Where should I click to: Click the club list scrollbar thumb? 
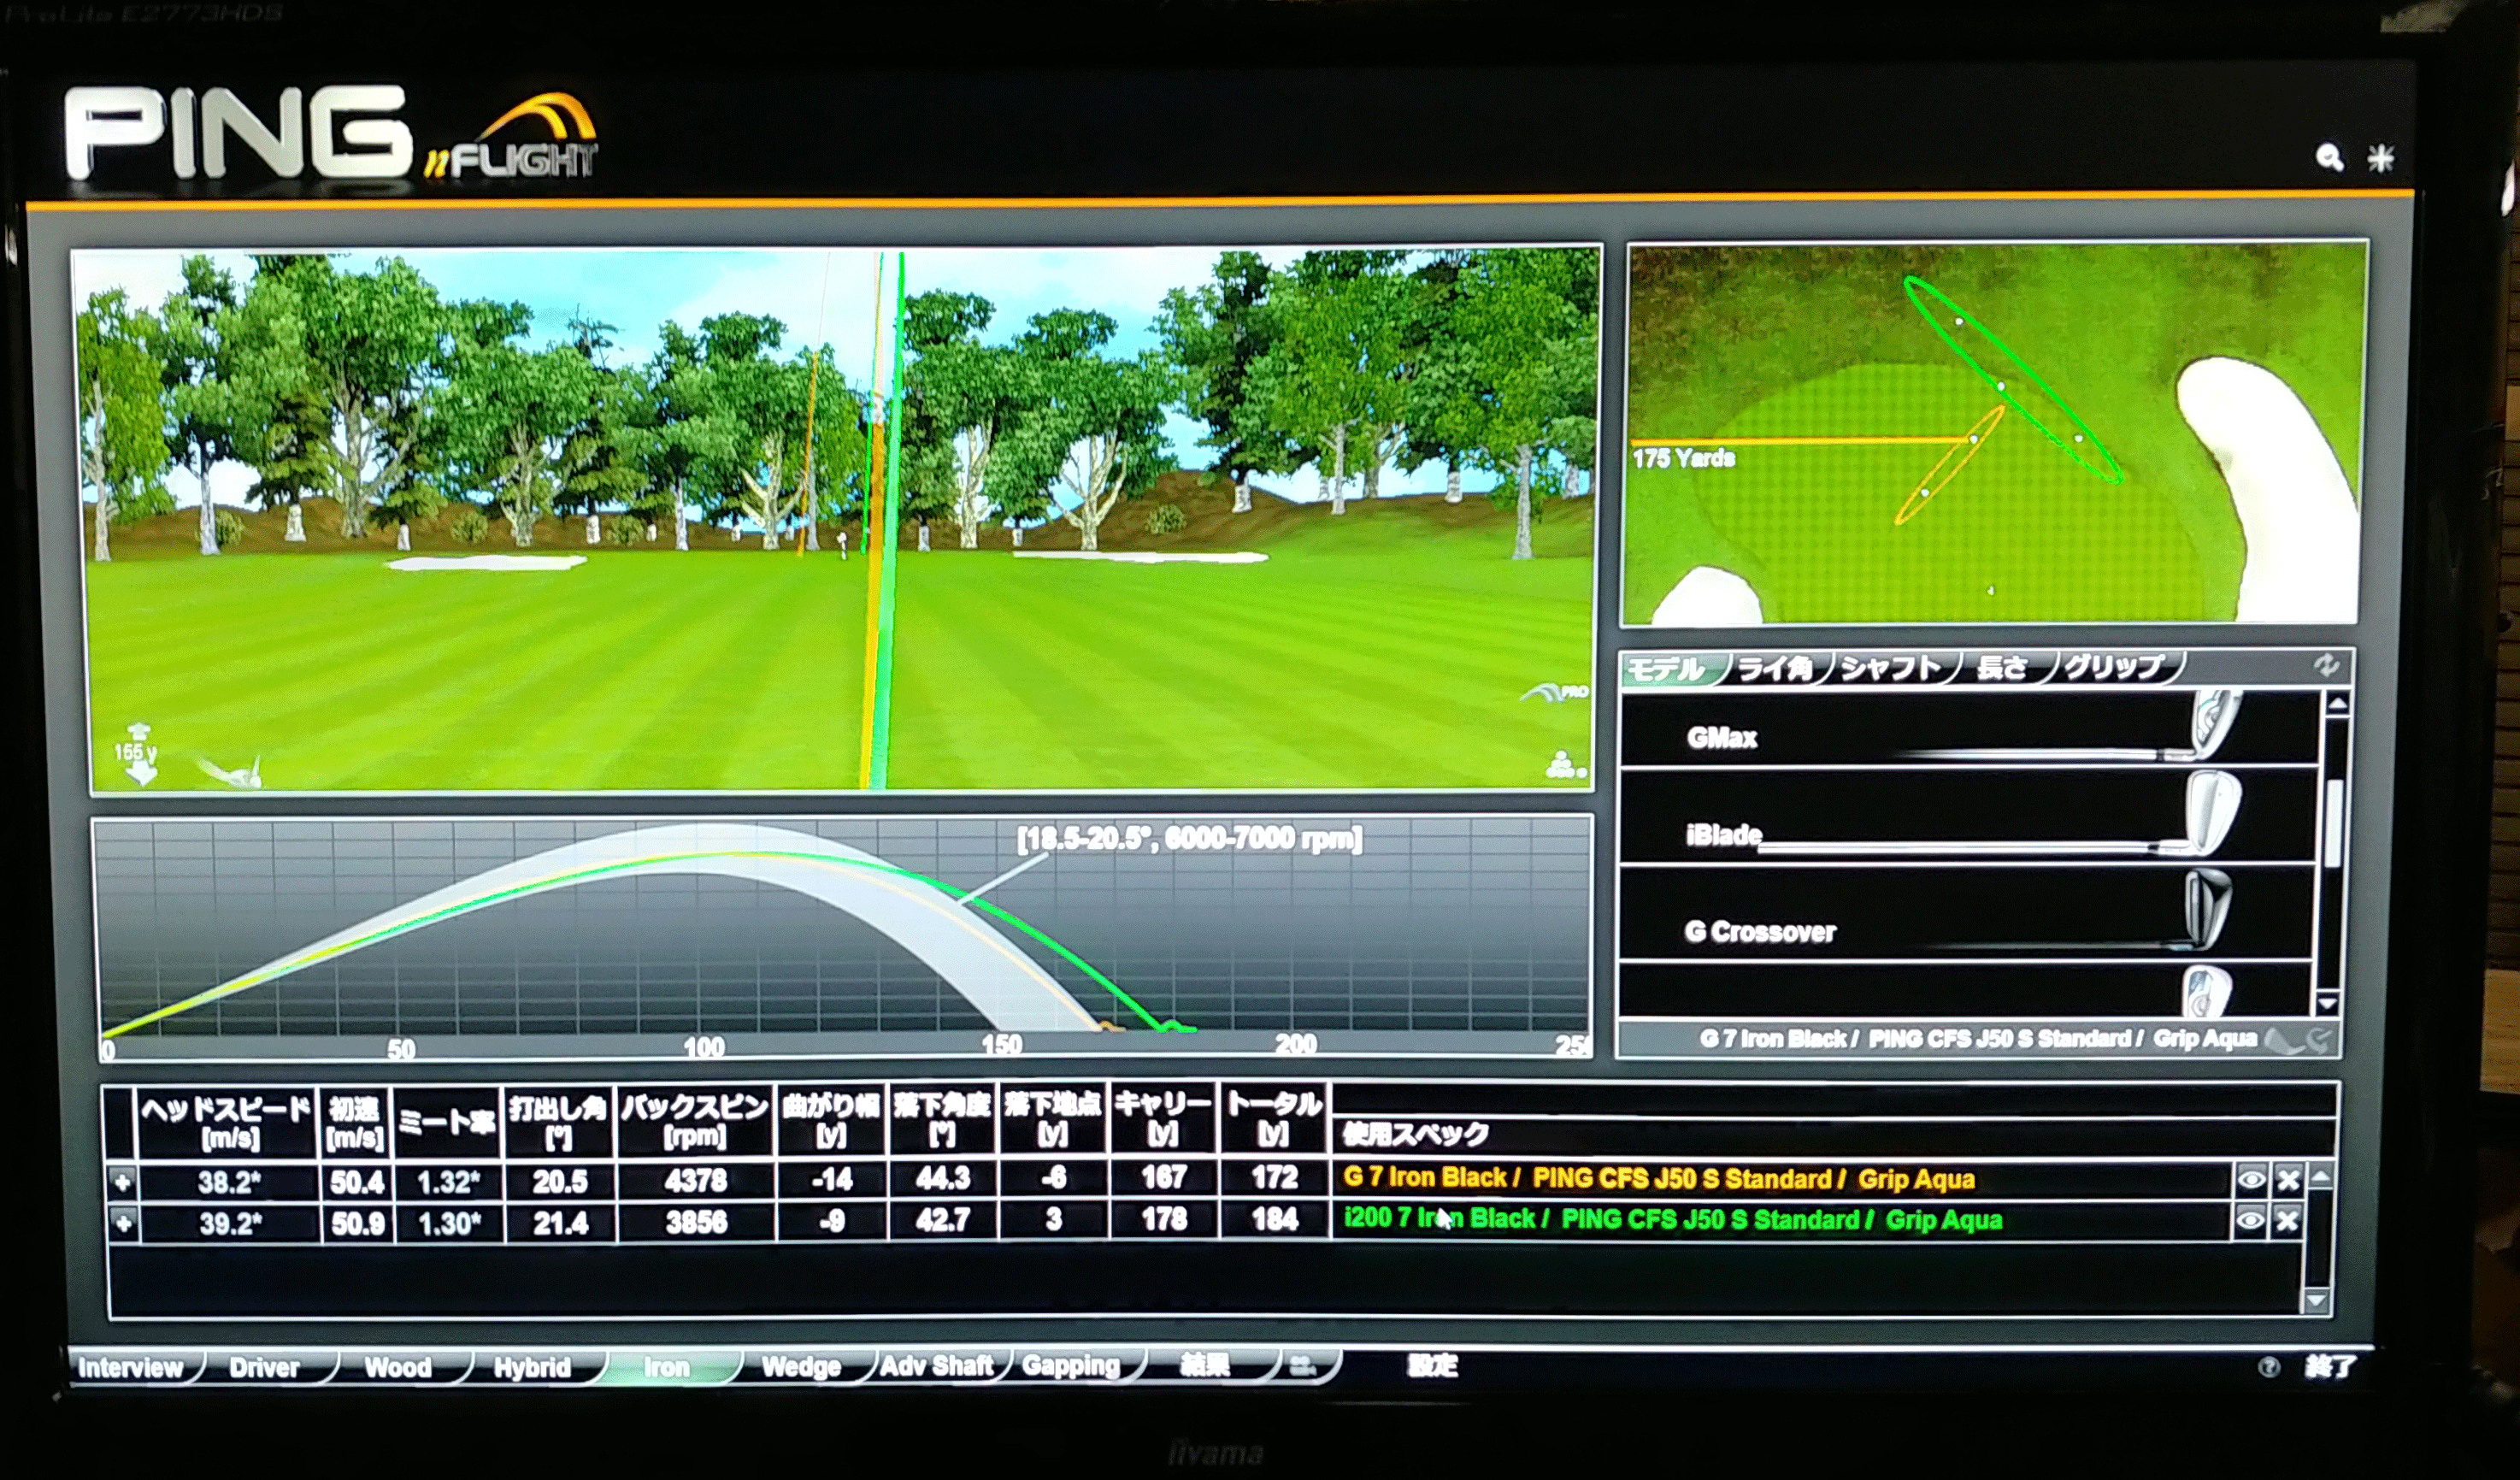2332,823
